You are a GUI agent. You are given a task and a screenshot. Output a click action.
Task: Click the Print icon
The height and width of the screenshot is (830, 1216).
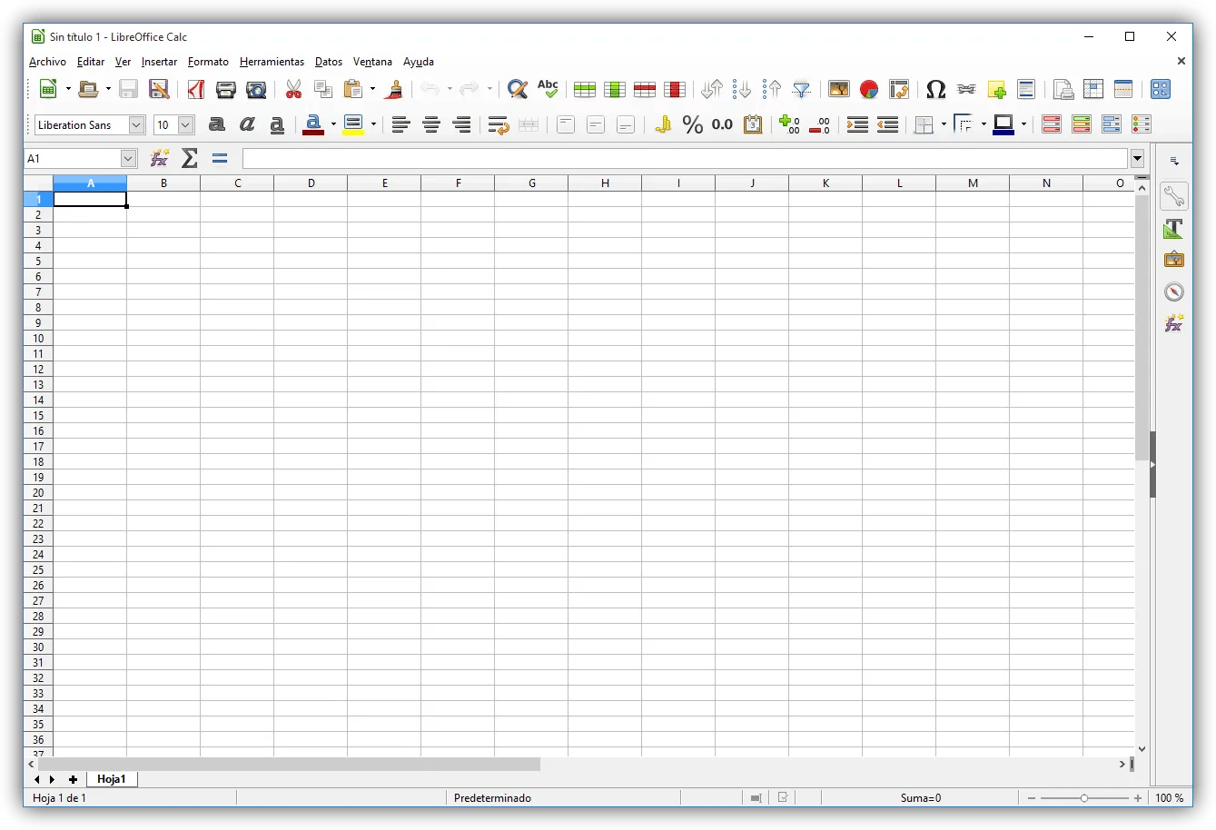click(226, 89)
